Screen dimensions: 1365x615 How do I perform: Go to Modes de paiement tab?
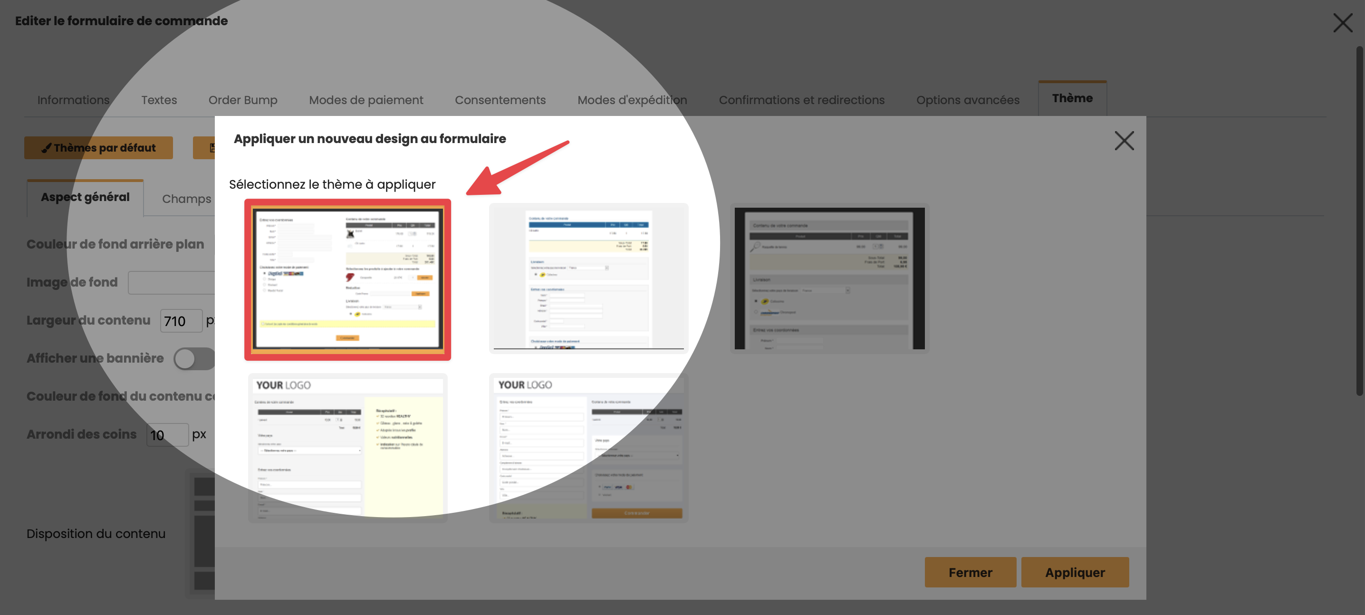[x=365, y=100]
